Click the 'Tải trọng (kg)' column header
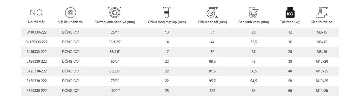The image size is (359, 100). coord(290,22)
